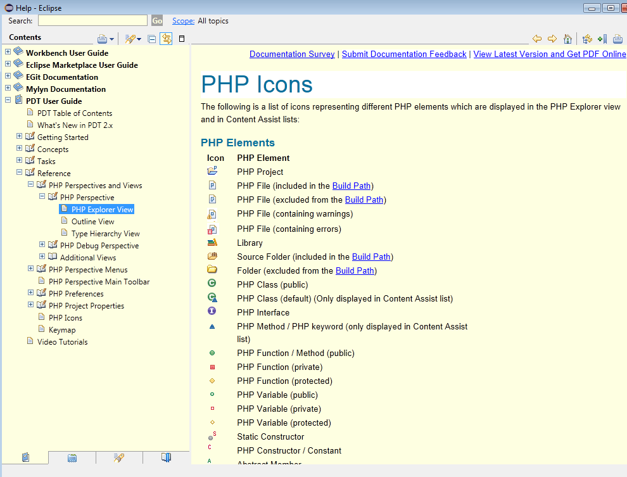Viewport: 627px width, 477px height.
Task: Expand the Additional Views node
Action: click(42, 256)
